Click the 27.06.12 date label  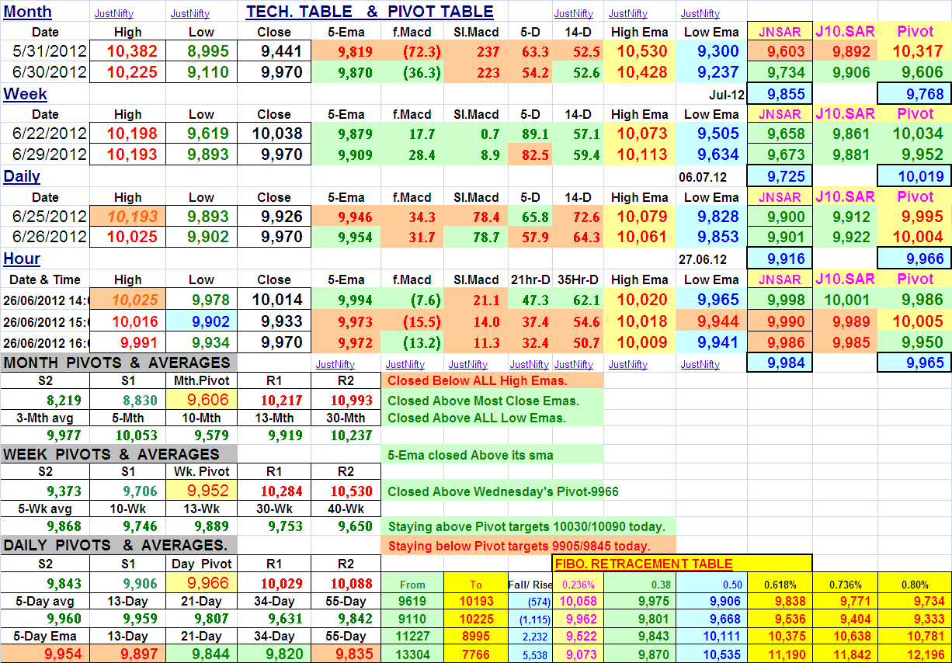[703, 259]
